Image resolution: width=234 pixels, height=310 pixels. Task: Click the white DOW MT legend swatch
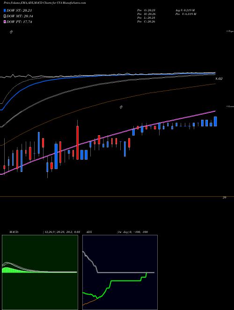[5, 16]
